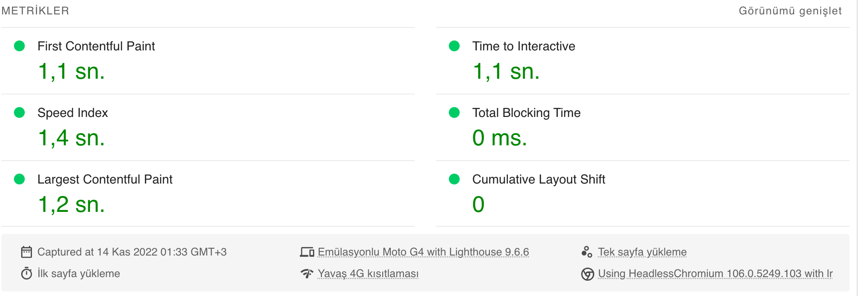This screenshot has height=296, width=859.
Task: Click the stopwatch icon beside İlk sayfa yükleme
Action: click(x=27, y=274)
